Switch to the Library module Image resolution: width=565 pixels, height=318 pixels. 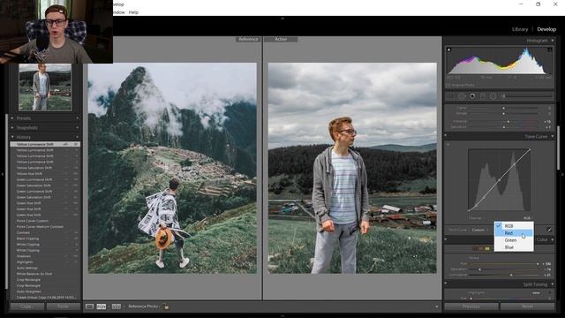coord(520,29)
